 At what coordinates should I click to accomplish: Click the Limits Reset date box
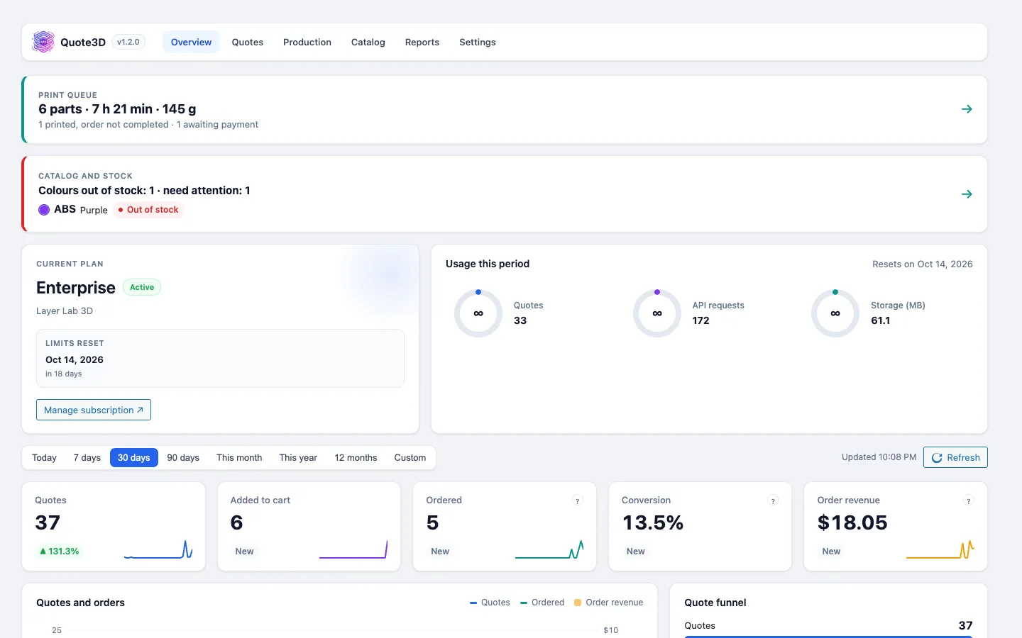(220, 359)
